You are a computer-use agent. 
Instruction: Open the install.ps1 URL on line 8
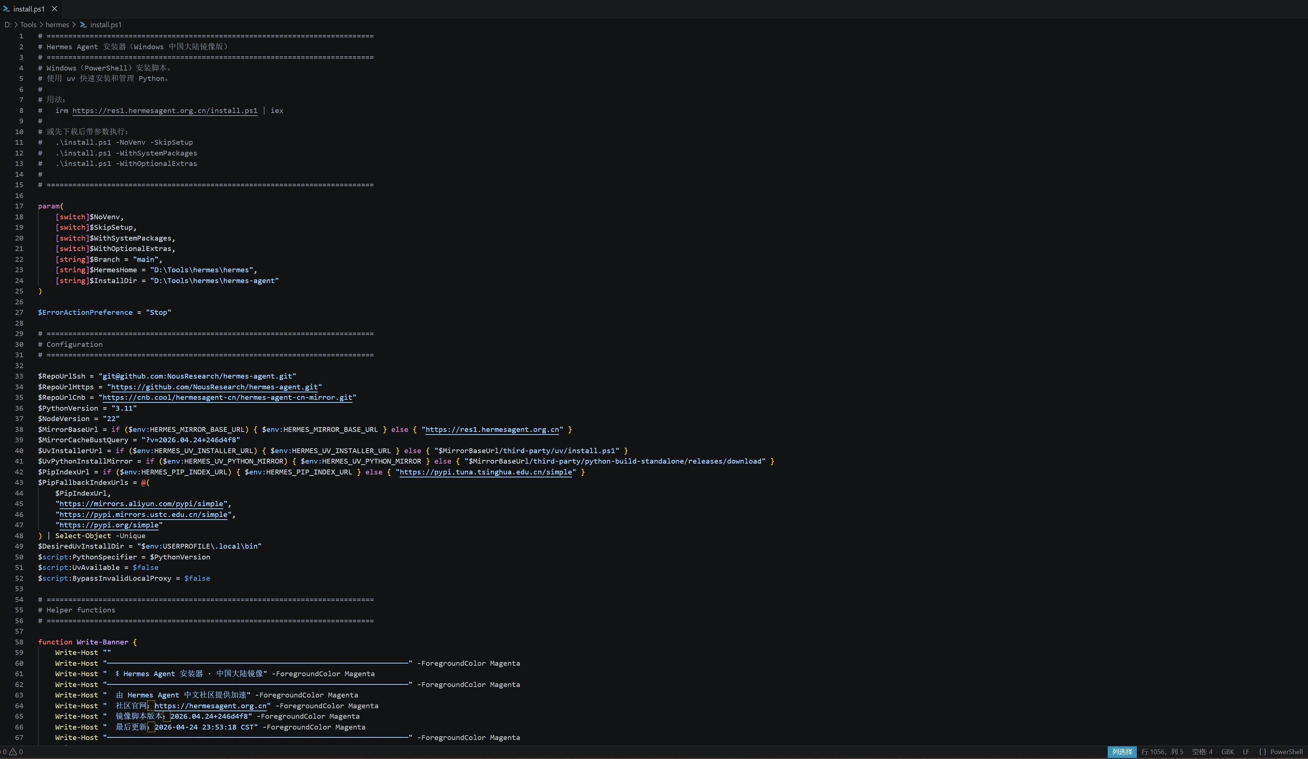point(164,110)
